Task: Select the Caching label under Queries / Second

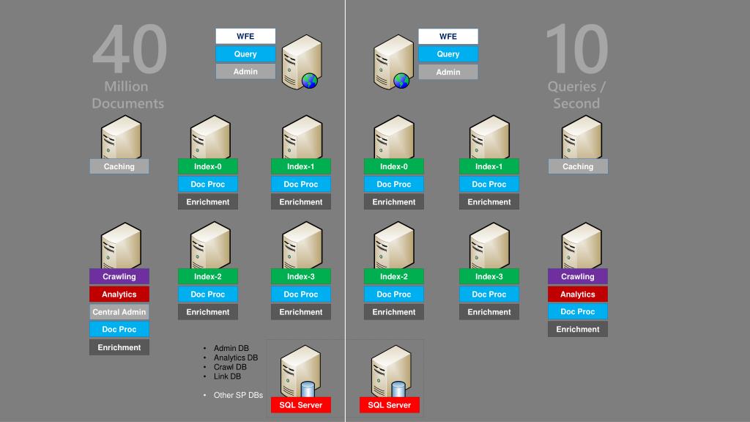Action: click(x=578, y=166)
